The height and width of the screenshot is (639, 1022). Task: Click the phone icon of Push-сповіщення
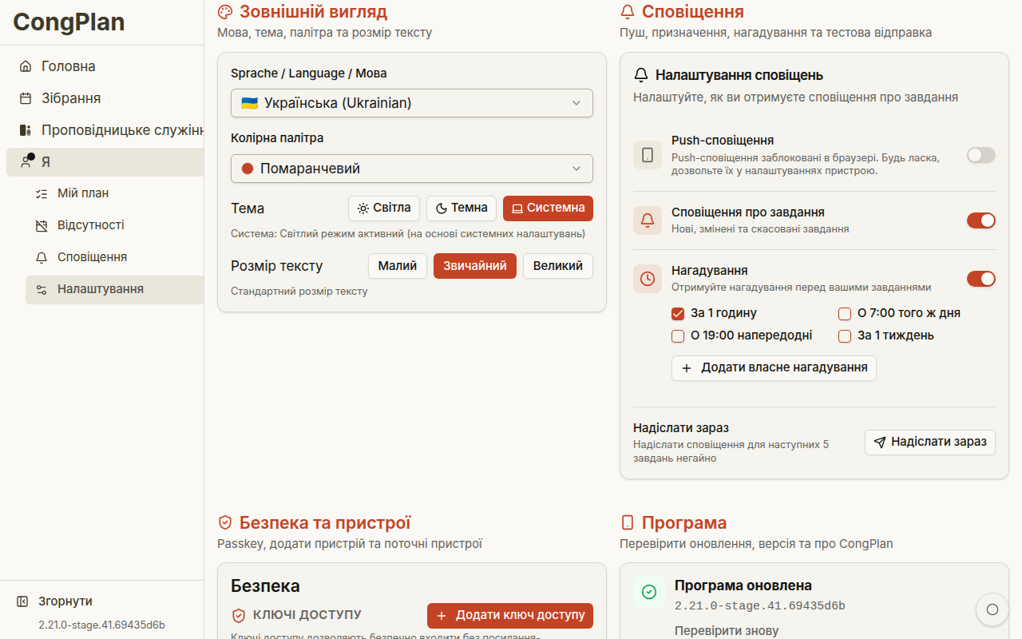[x=648, y=155]
